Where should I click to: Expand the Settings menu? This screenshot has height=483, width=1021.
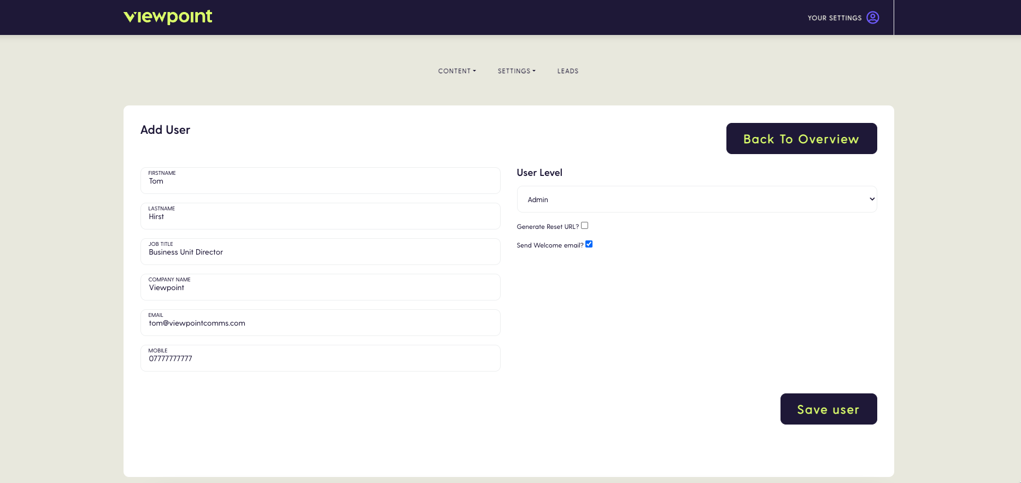pyautogui.click(x=517, y=71)
